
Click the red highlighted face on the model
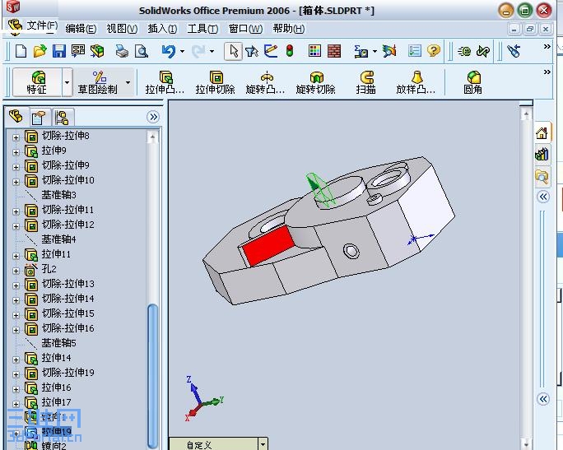click(x=268, y=246)
